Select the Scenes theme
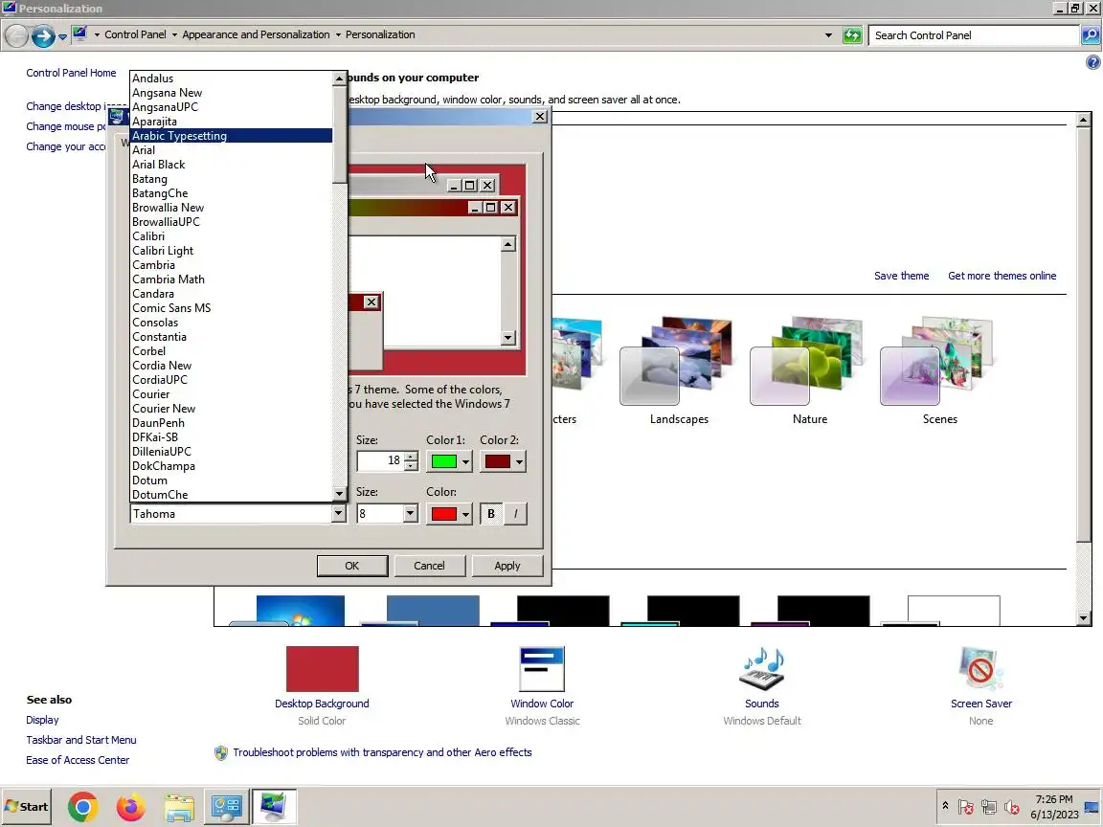Image resolution: width=1103 pixels, height=827 pixels. pyautogui.click(x=940, y=371)
